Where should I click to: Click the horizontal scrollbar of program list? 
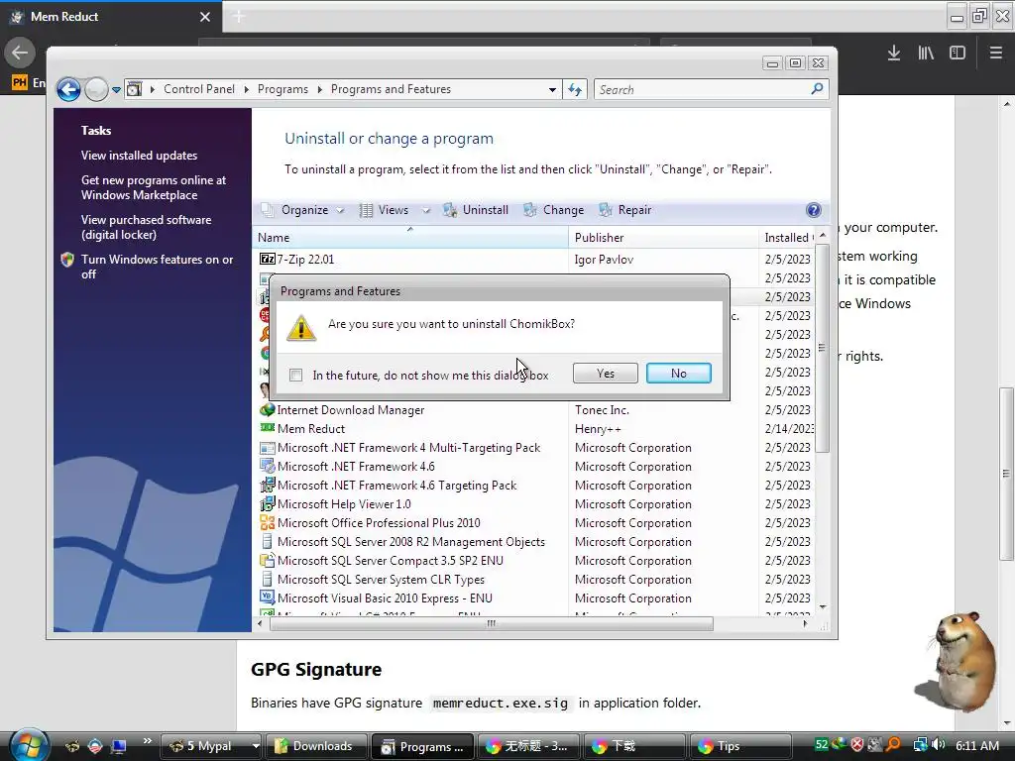tap(492, 624)
